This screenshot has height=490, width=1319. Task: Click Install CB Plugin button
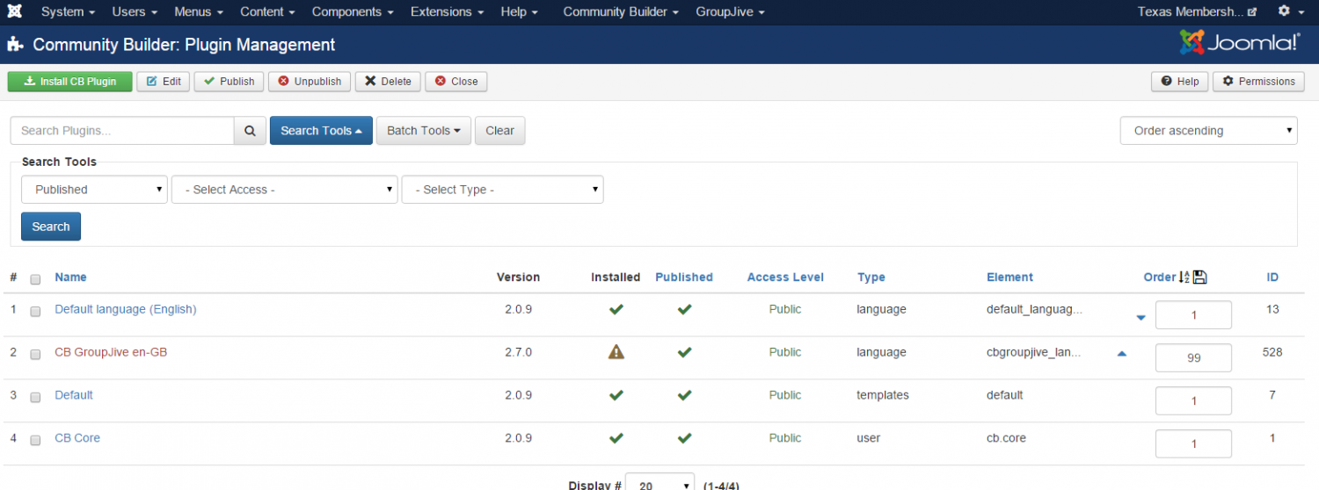point(69,82)
